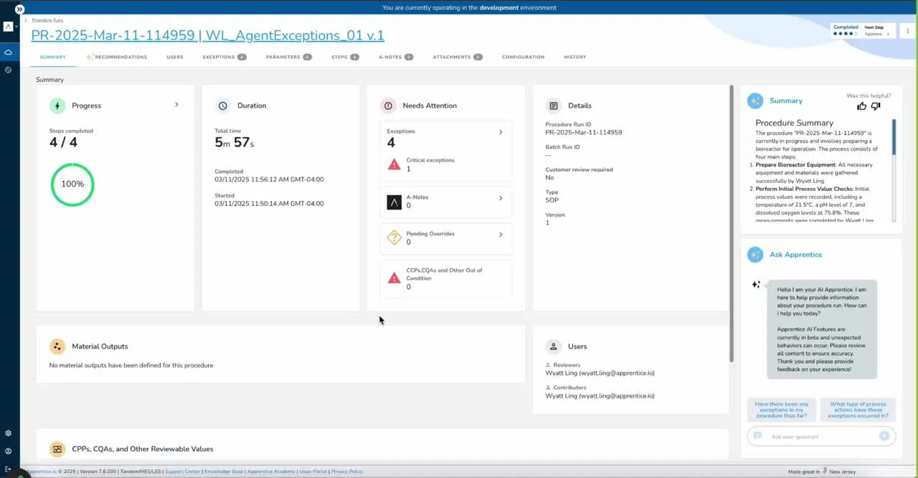
Task: Choose 'What type of process actions' suggestion
Action: click(x=858, y=410)
